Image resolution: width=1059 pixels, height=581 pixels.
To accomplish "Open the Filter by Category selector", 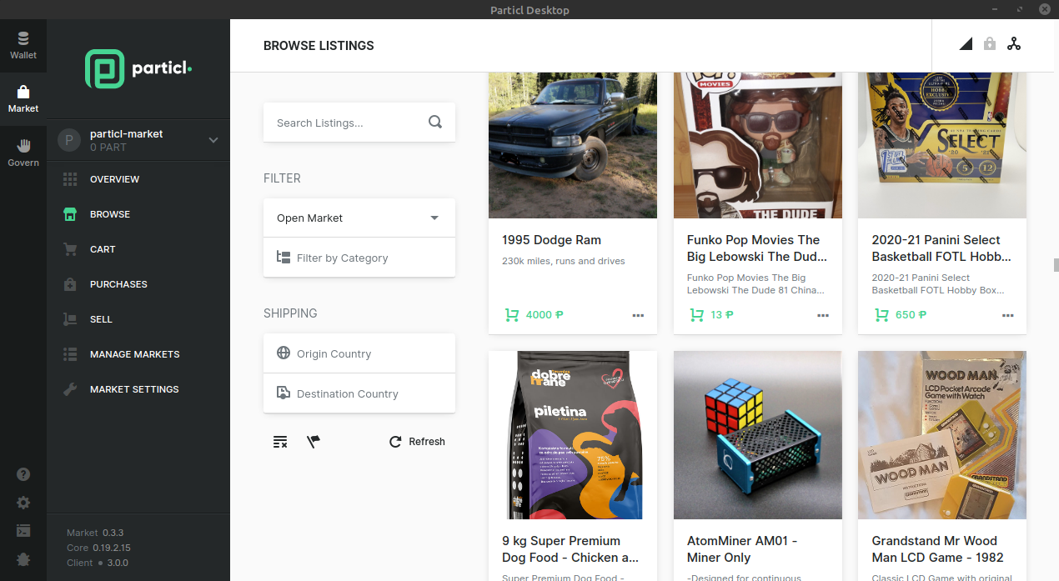I will point(359,258).
